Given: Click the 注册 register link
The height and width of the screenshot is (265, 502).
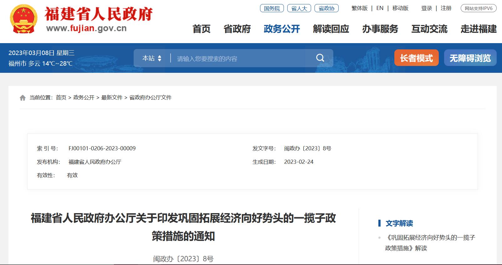Looking at the screenshot, I should (x=446, y=8).
